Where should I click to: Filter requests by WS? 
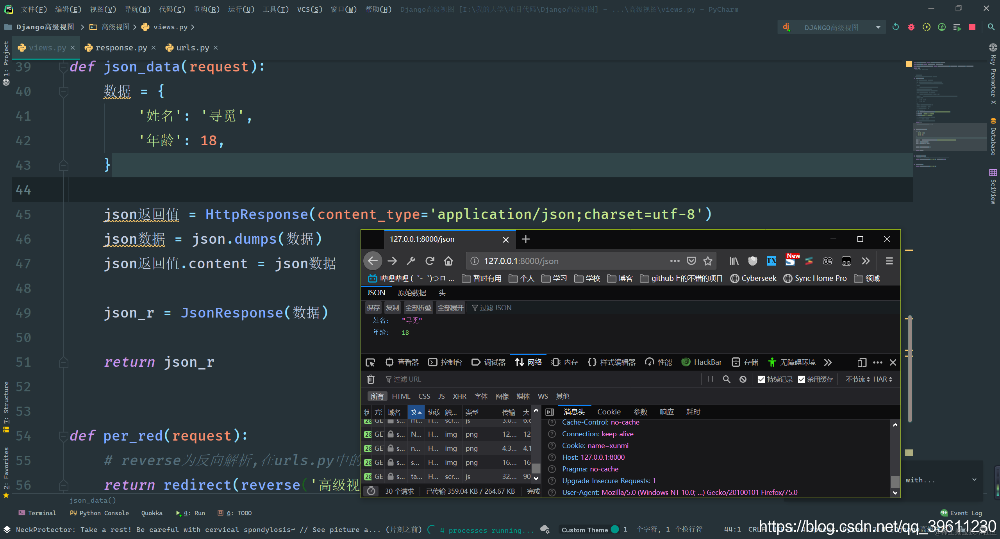pos(543,396)
